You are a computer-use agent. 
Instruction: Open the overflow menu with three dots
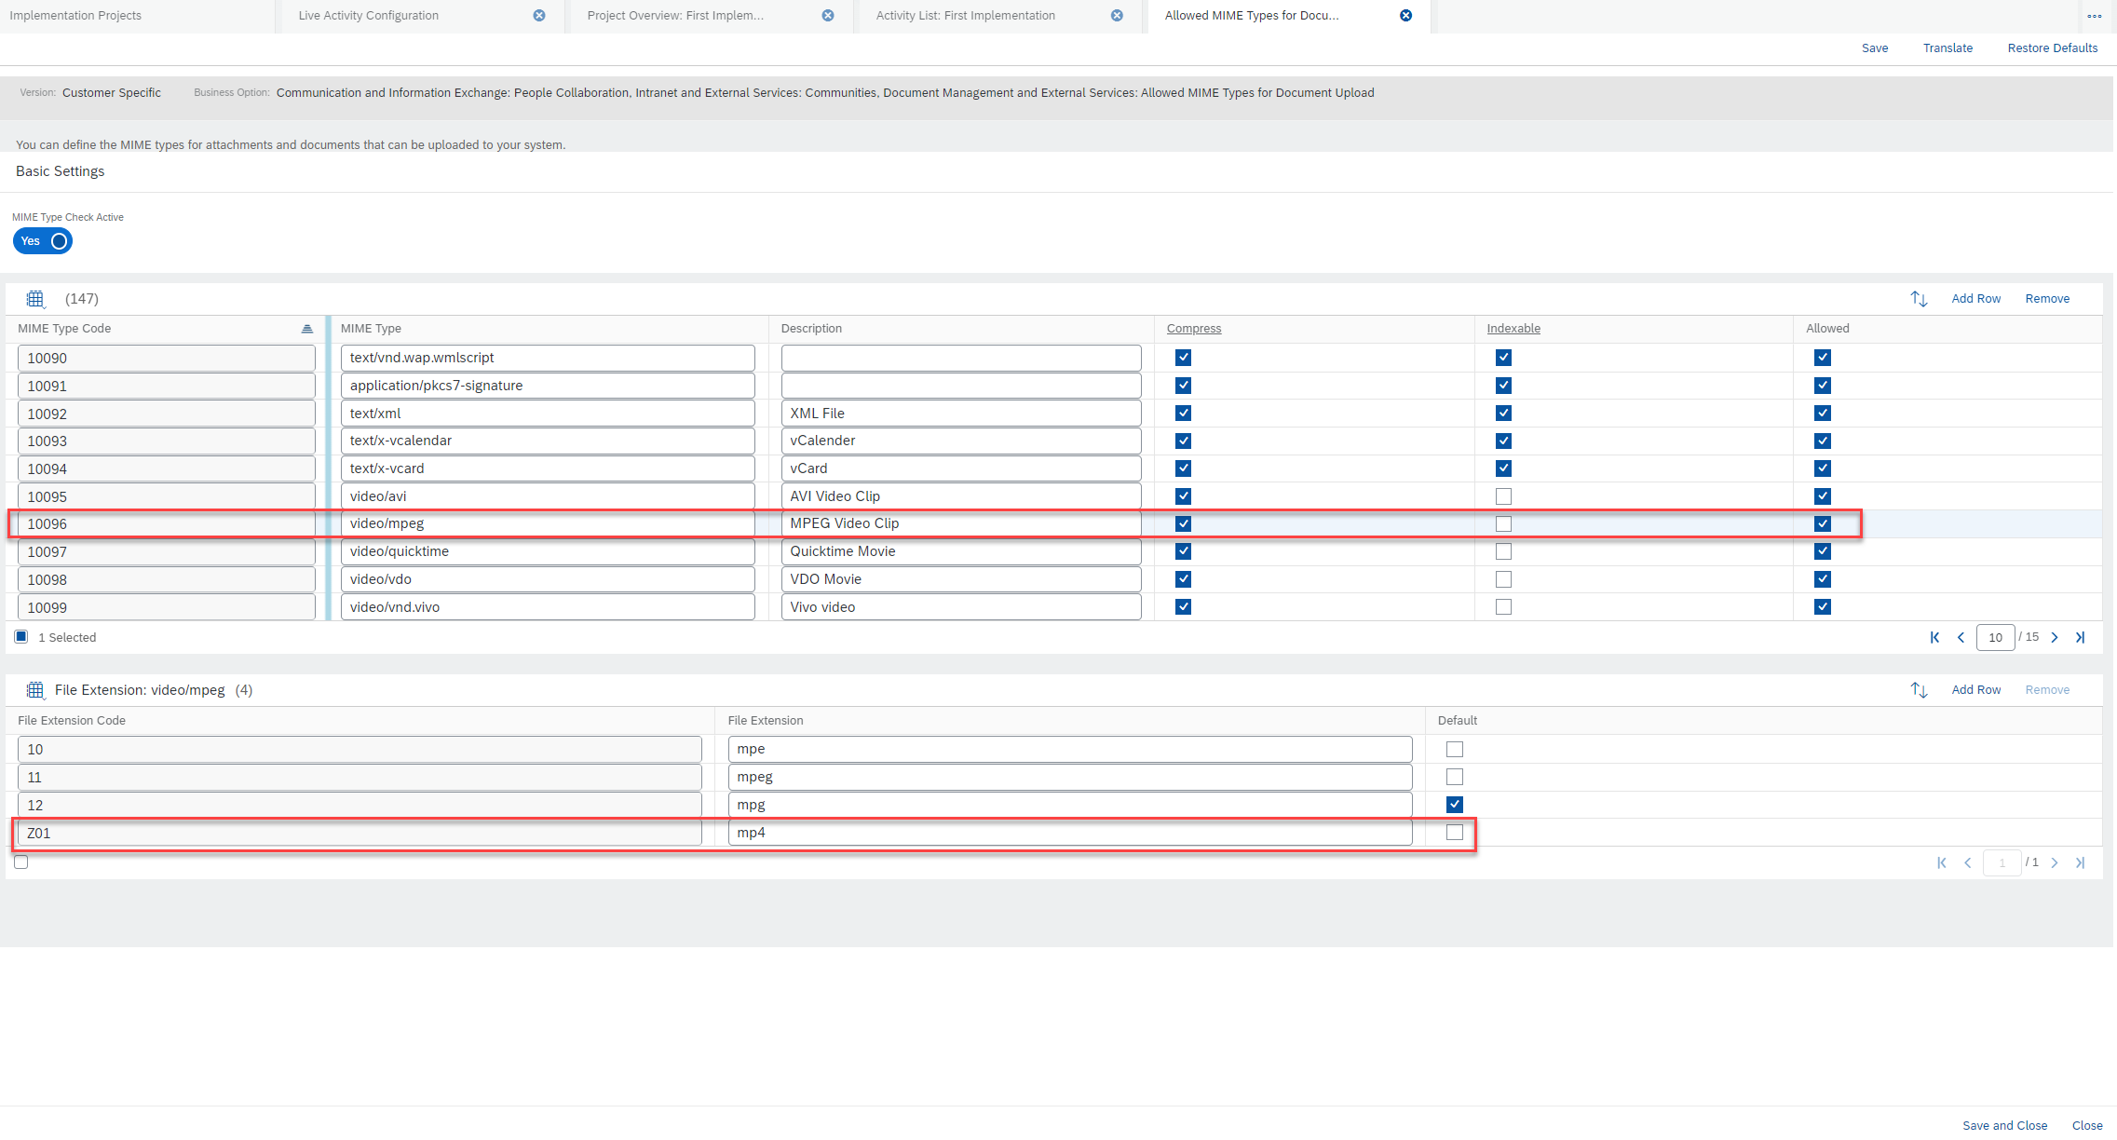coord(2095,16)
